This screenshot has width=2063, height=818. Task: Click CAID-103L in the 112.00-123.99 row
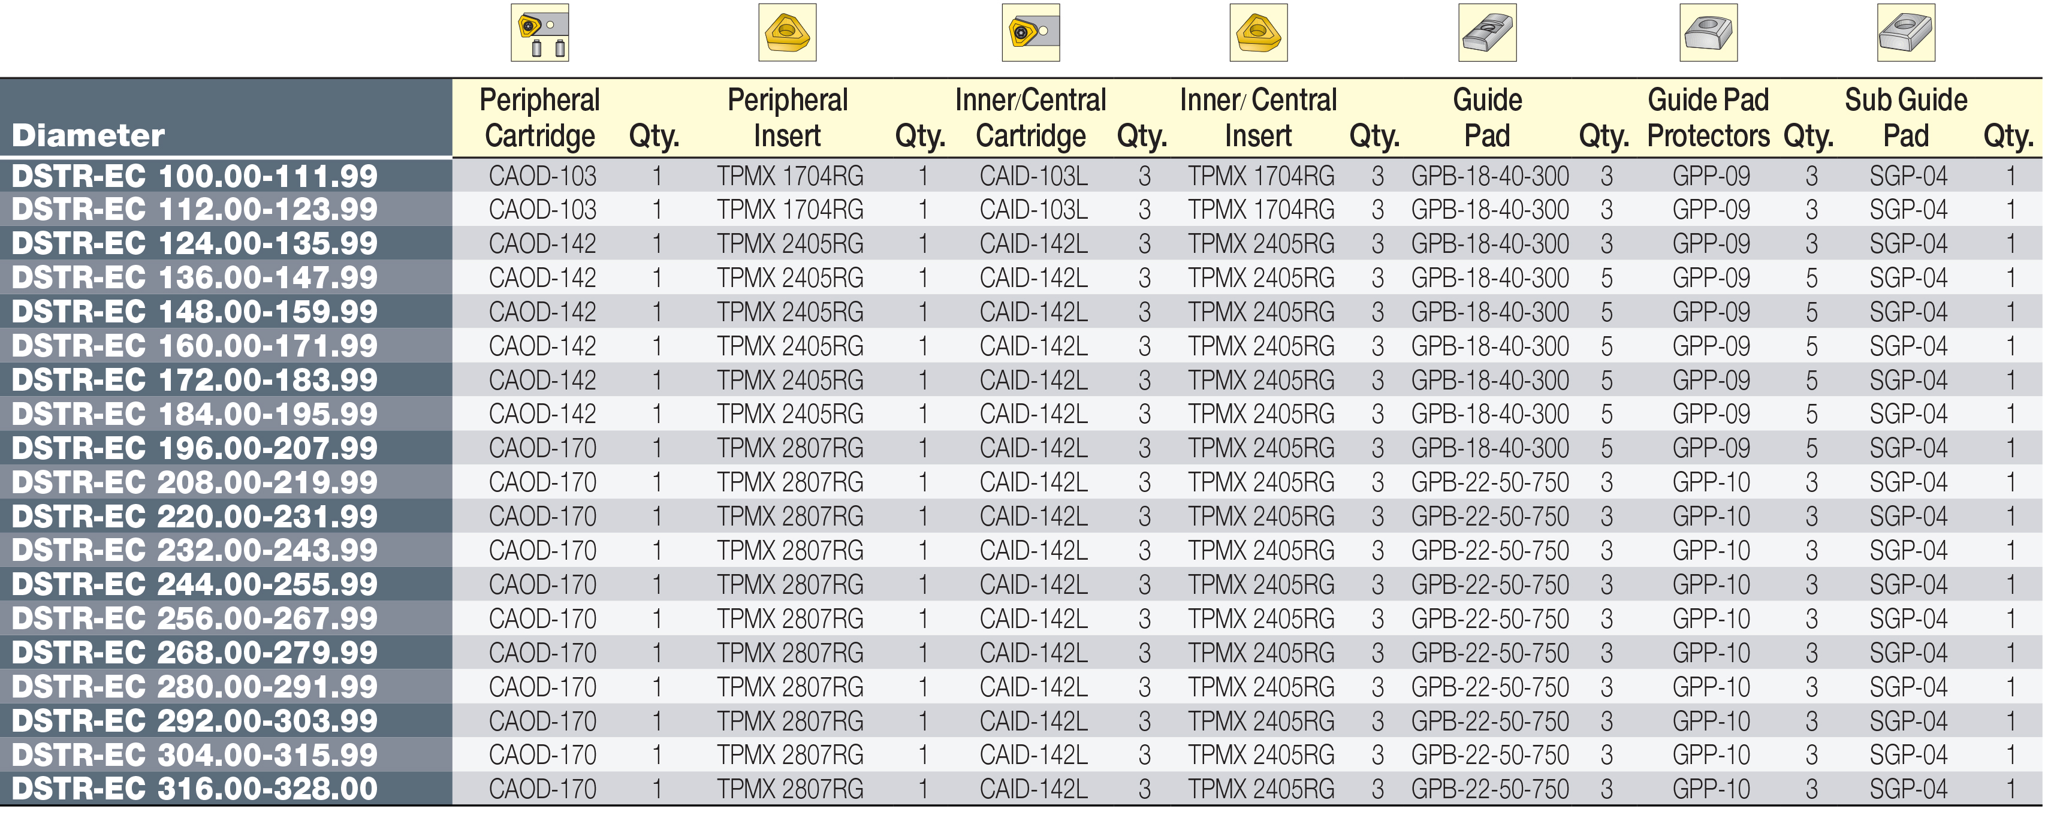pyautogui.click(x=1033, y=210)
